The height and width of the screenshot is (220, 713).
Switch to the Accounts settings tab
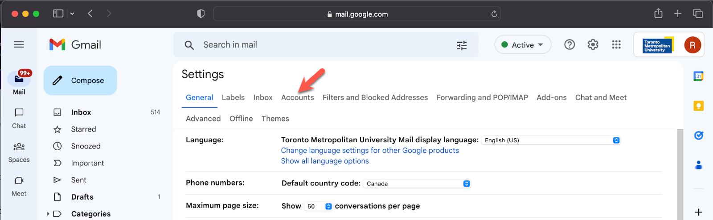pos(297,97)
